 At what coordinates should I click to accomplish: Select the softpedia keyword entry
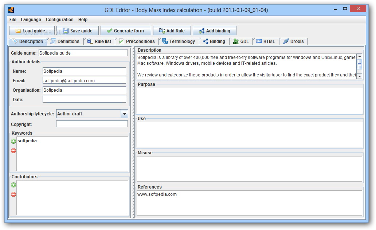pos(27,141)
